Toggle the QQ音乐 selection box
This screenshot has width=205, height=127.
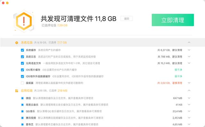[22, 111]
